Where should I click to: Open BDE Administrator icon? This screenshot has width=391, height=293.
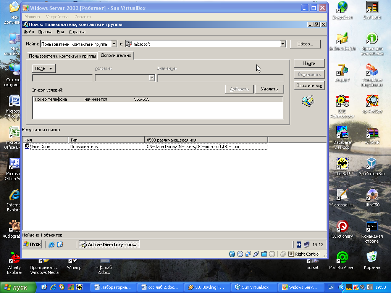tap(342, 106)
